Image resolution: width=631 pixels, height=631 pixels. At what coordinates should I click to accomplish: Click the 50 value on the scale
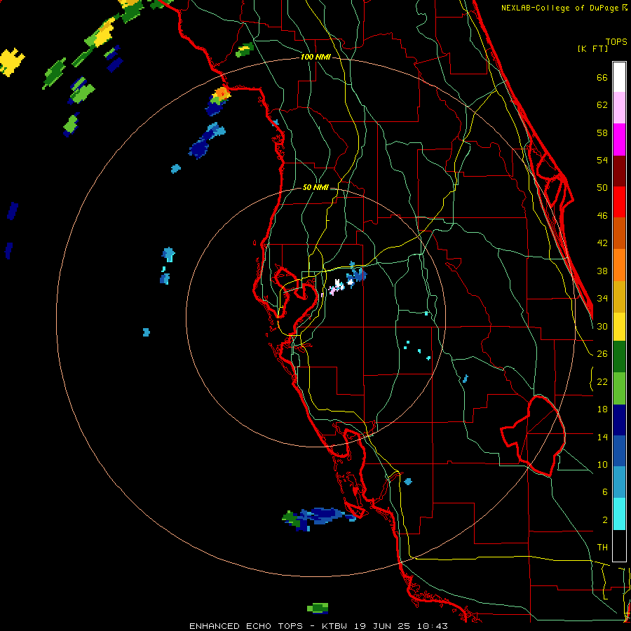click(x=602, y=188)
